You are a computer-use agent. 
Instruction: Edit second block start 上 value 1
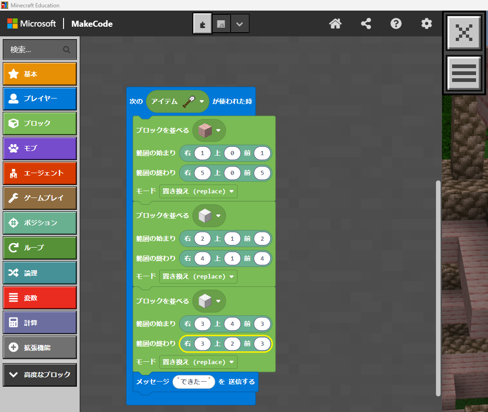[x=232, y=238]
